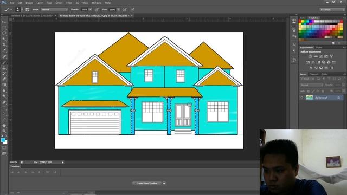This screenshot has width=347, height=195.
Task: Toggle lock all in Layers panel
Action: point(323,91)
